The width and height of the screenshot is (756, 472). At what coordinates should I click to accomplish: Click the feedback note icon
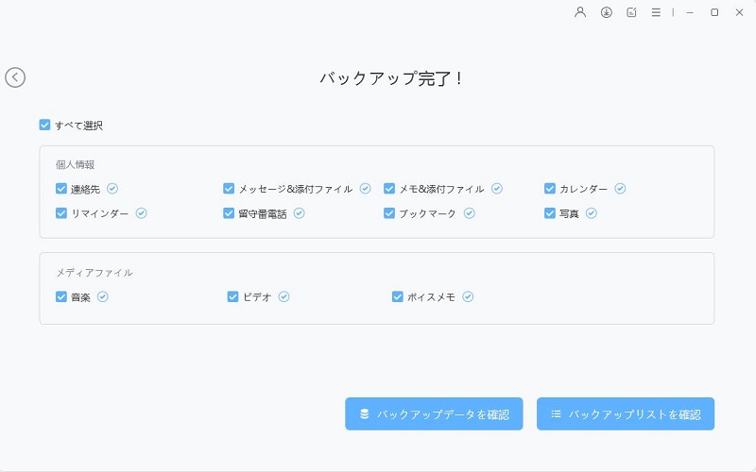631,12
